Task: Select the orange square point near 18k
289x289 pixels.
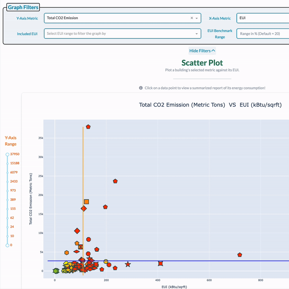Action: [x=86, y=202]
